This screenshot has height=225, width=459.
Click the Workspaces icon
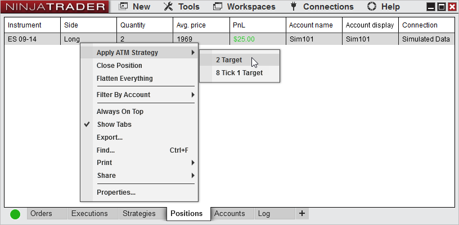coord(218,7)
